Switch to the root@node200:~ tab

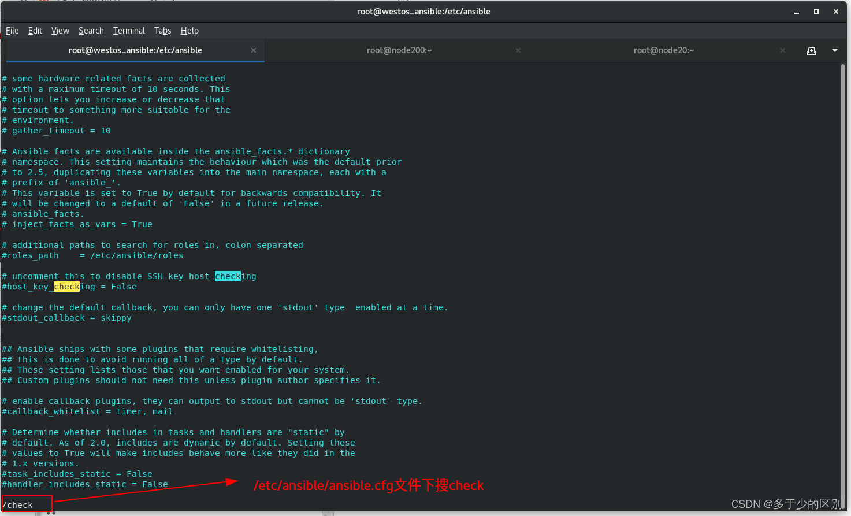[399, 50]
